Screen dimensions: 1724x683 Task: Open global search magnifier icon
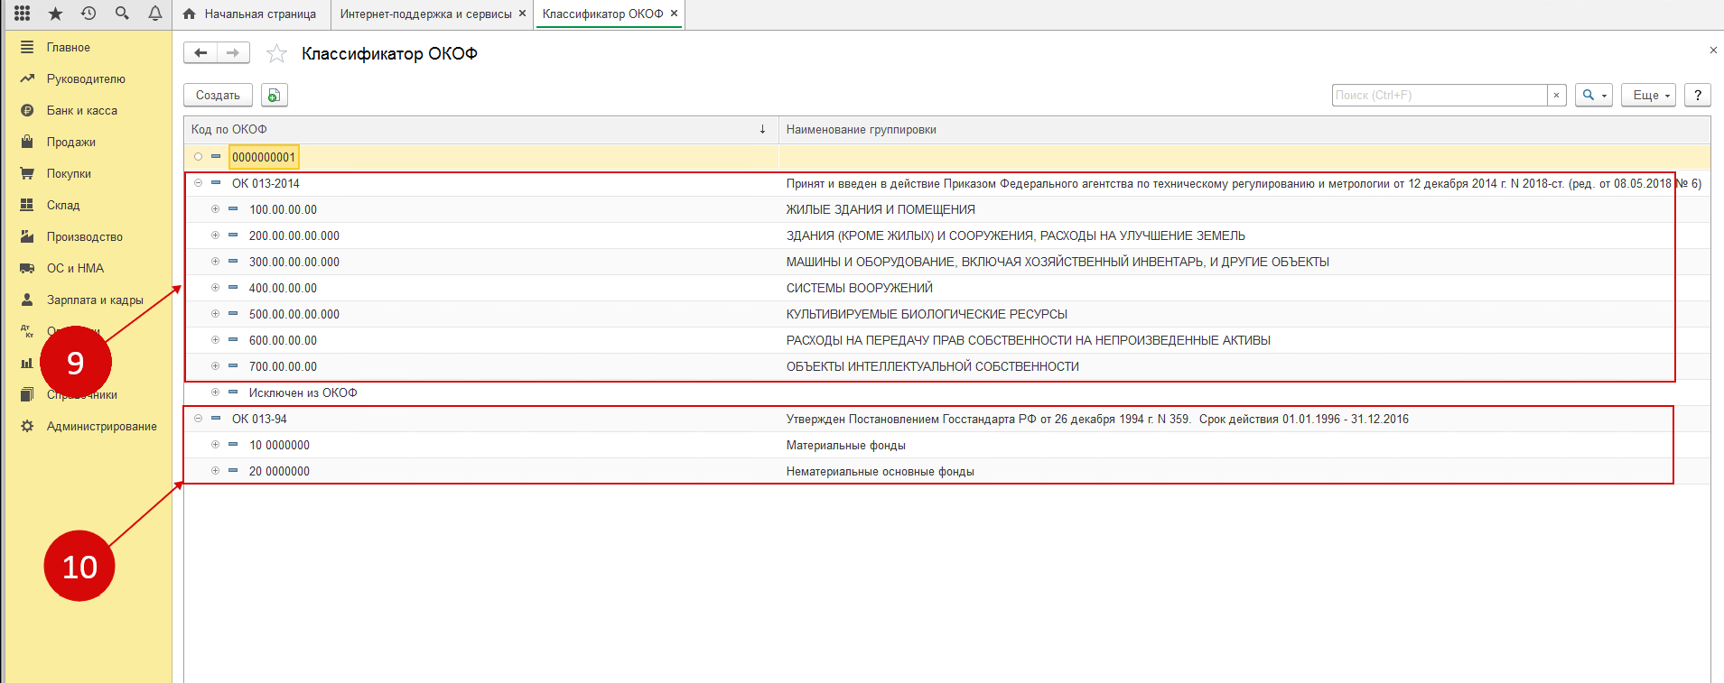point(122,14)
